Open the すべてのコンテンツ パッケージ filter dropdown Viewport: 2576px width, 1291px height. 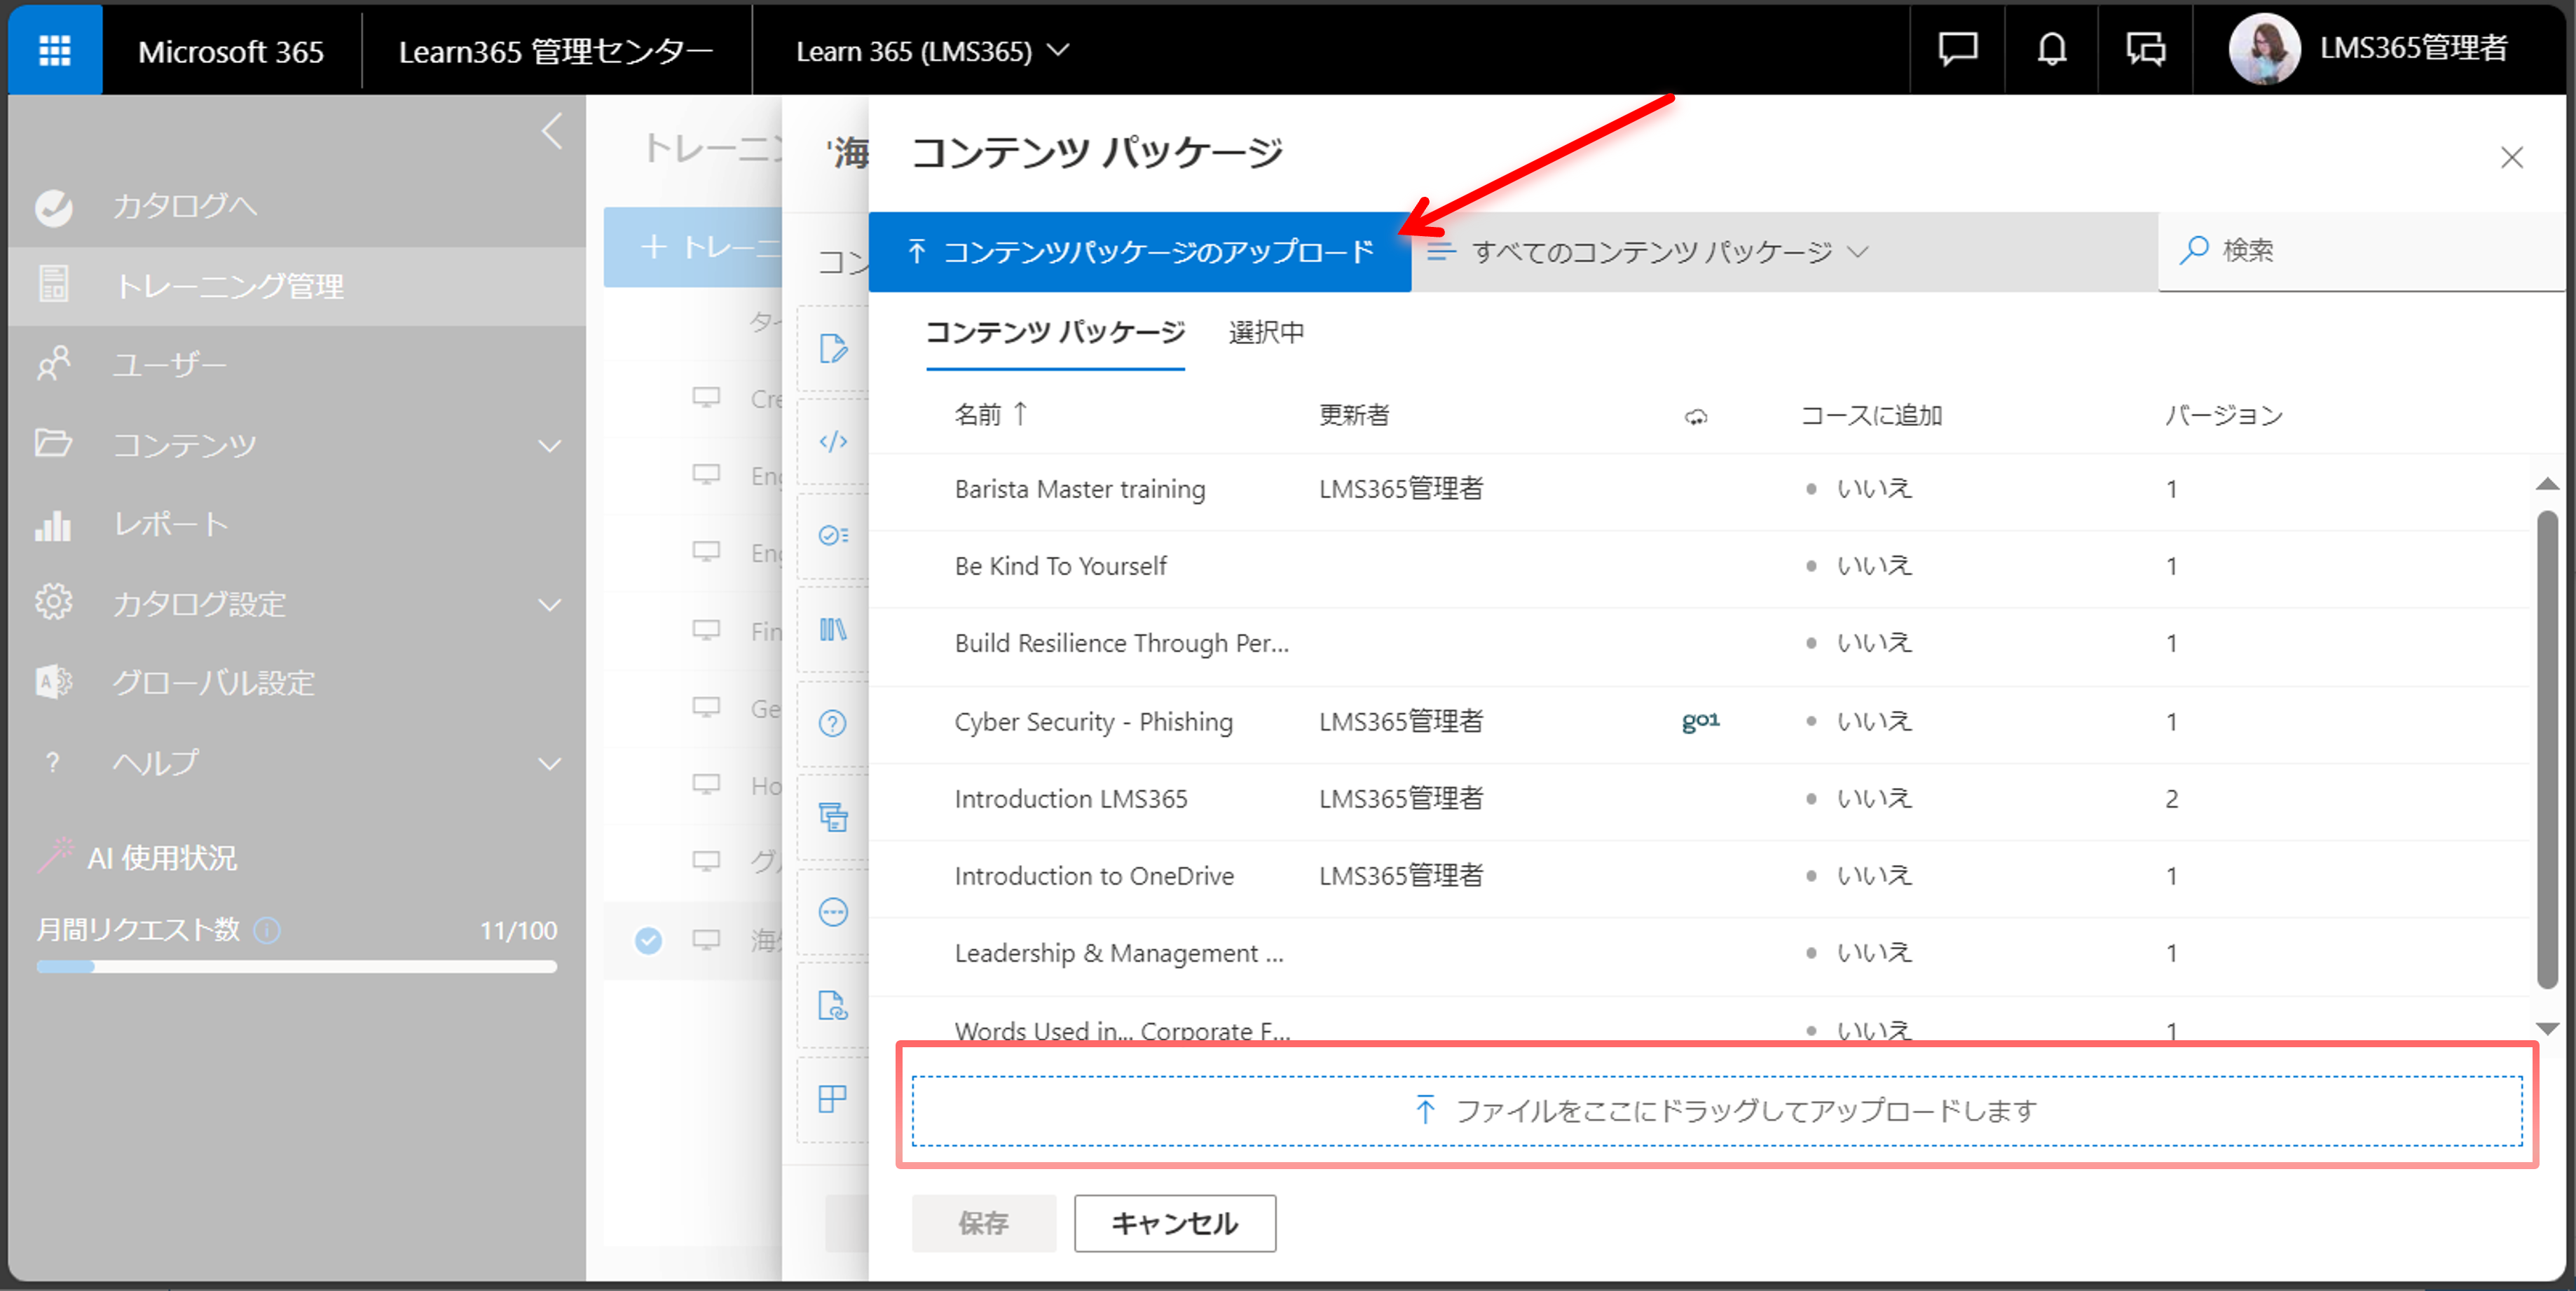coord(1647,251)
